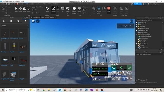Open the Toolbox grid category tab
This screenshot has width=164, height=92.
[x=11, y=21]
